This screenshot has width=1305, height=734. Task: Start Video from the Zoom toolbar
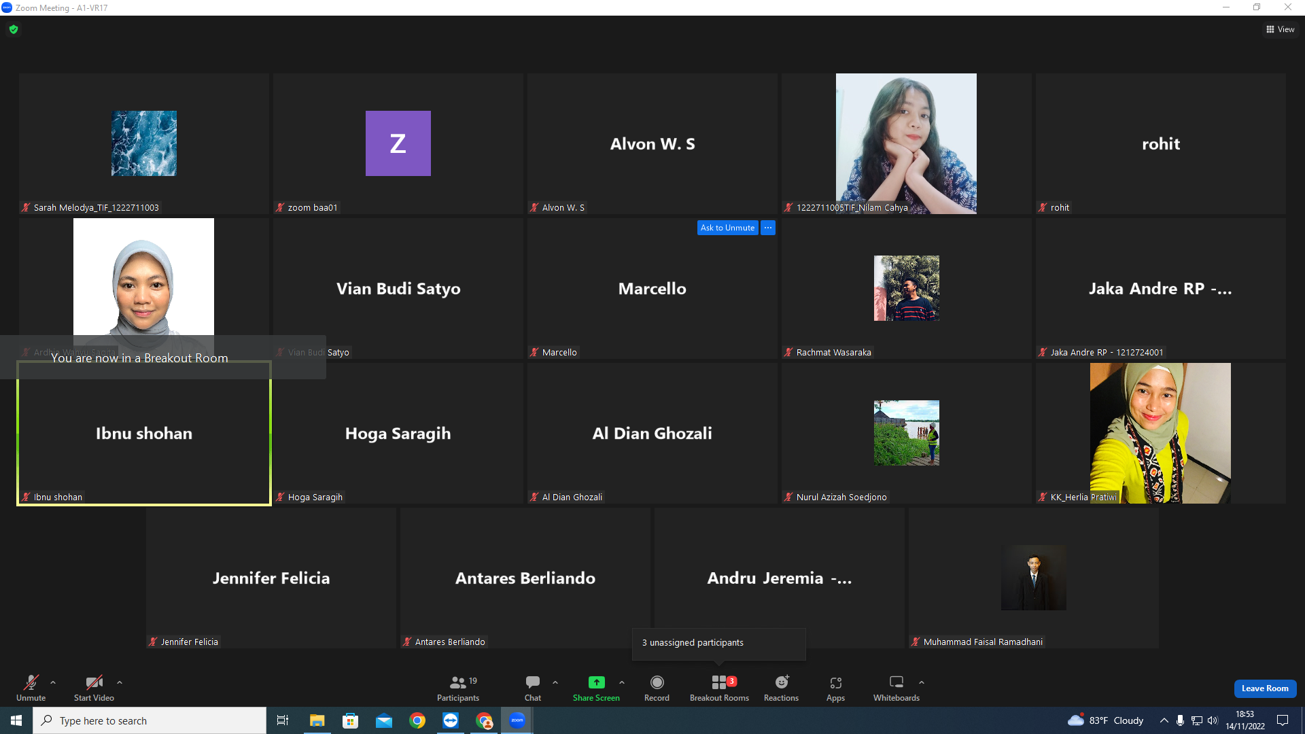pos(94,688)
